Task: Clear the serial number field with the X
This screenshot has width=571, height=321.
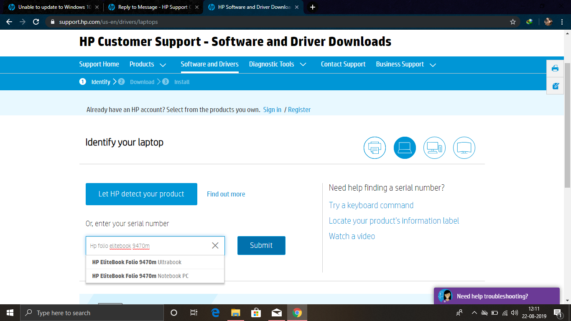Action: (215, 245)
